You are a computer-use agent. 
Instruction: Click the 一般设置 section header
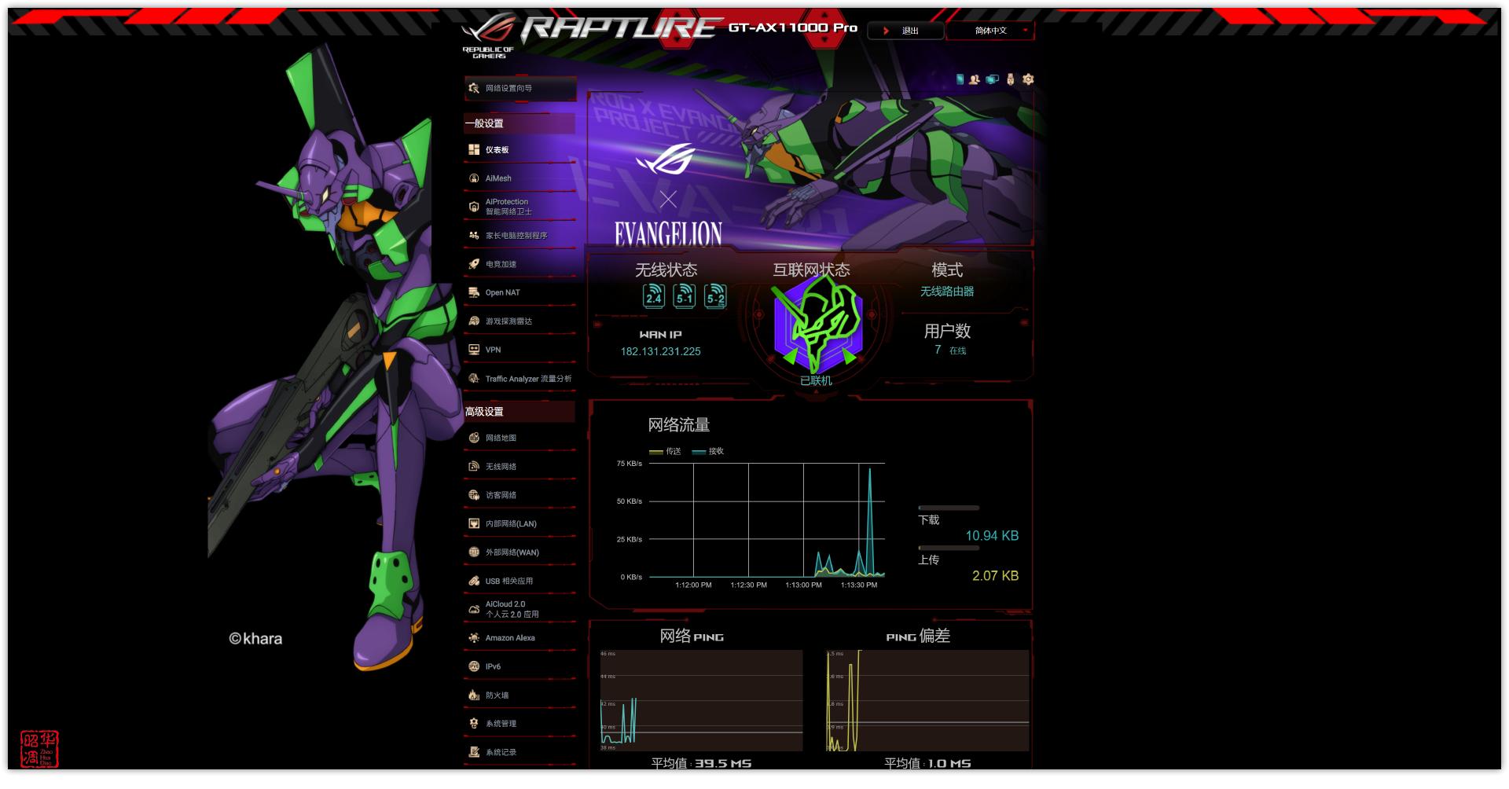coord(520,123)
